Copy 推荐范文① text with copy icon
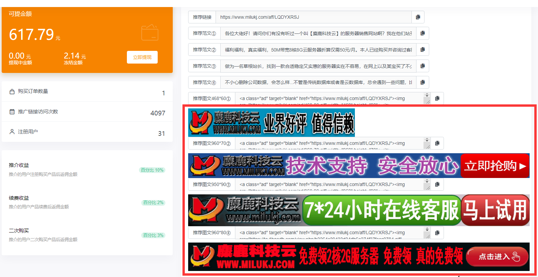Viewport: 538px width, 277px height. (x=422, y=33)
